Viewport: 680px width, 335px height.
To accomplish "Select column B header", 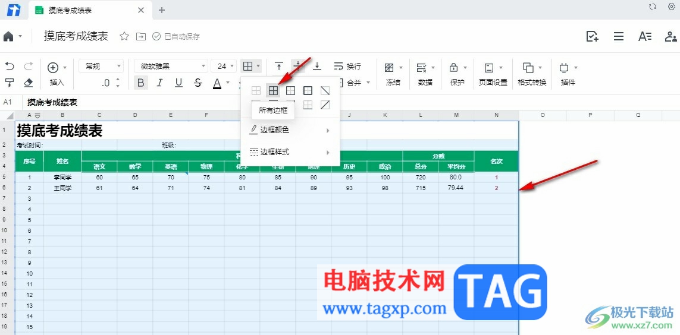I will (63, 115).
